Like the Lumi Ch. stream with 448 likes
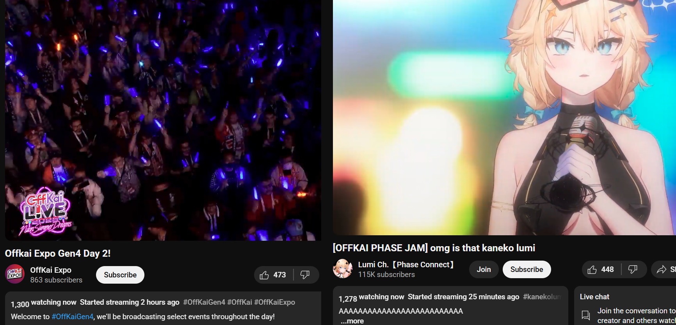 pos(601,270)
